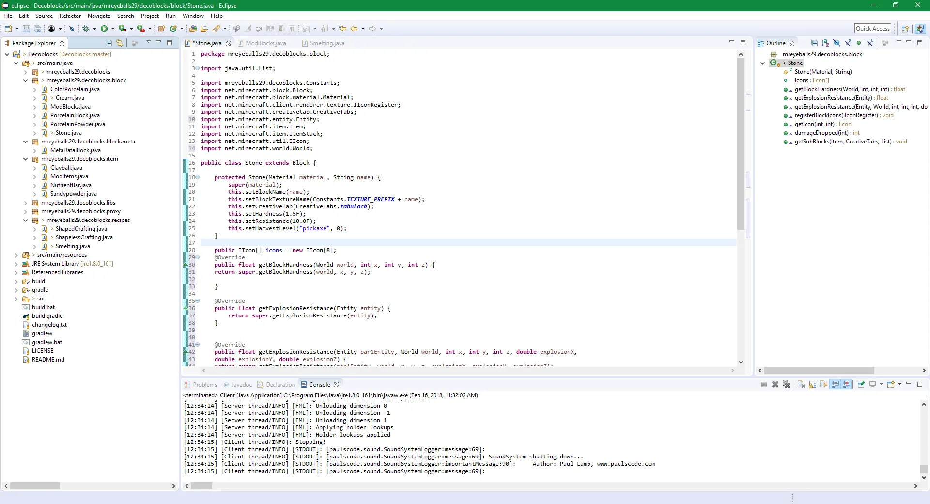Image resolution: width=930 pixels, height=504 pixels.
Task: Toggle Show Console on Standard Out change
Action: pyautogui.click(x=835, y=385)
